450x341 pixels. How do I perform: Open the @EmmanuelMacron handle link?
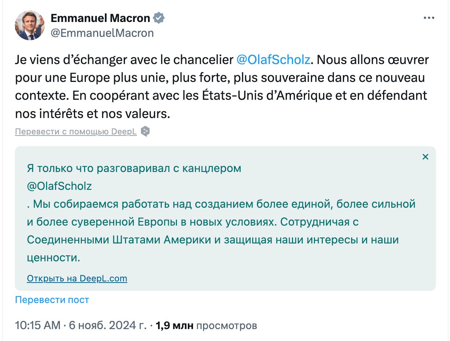pyautogui.click(x=102, y=33)
